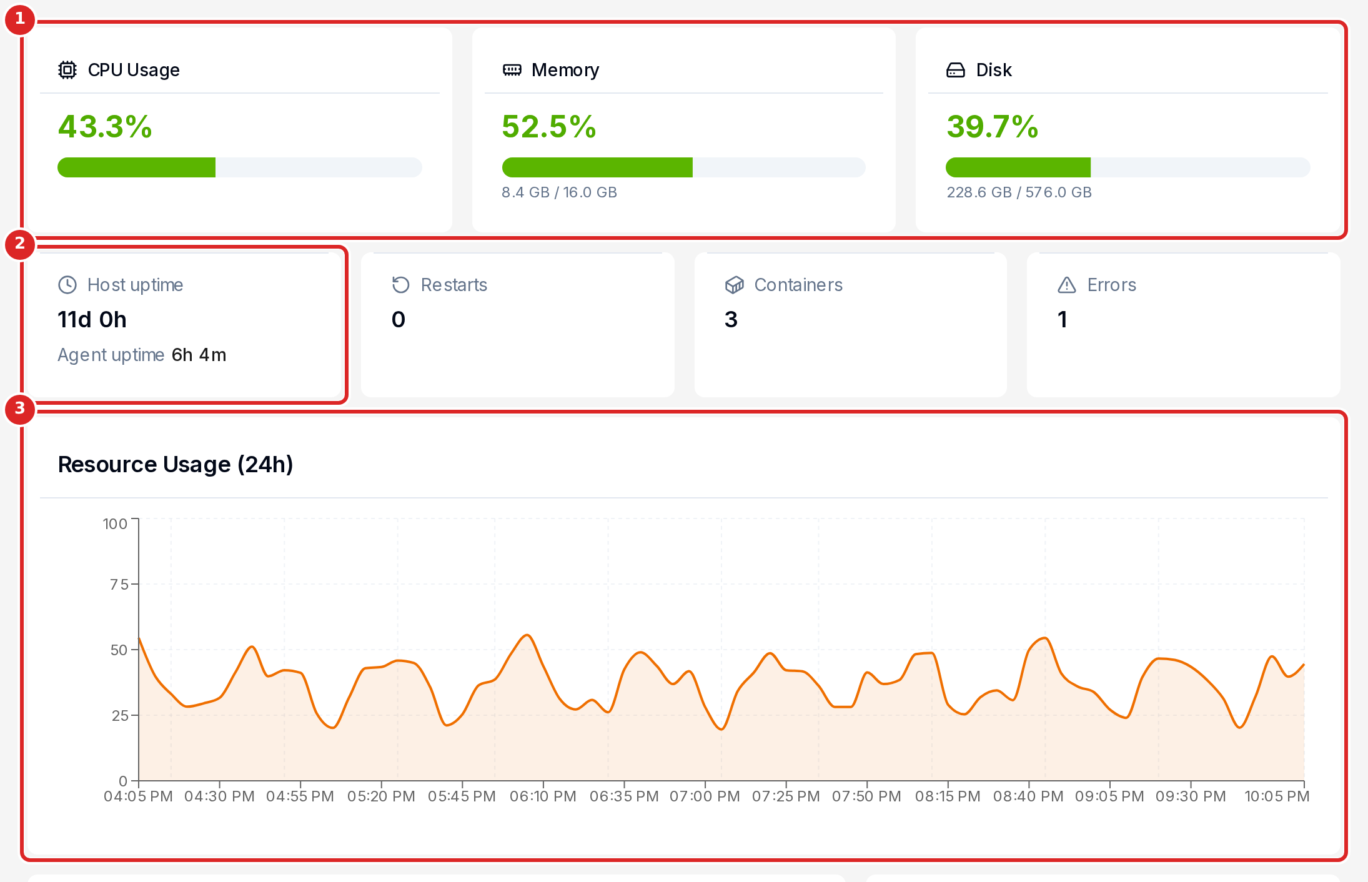This screenshot has width=1368, height=882.
Task: Click the 04:05 PM axis label
Action: [x=138, y=796]
